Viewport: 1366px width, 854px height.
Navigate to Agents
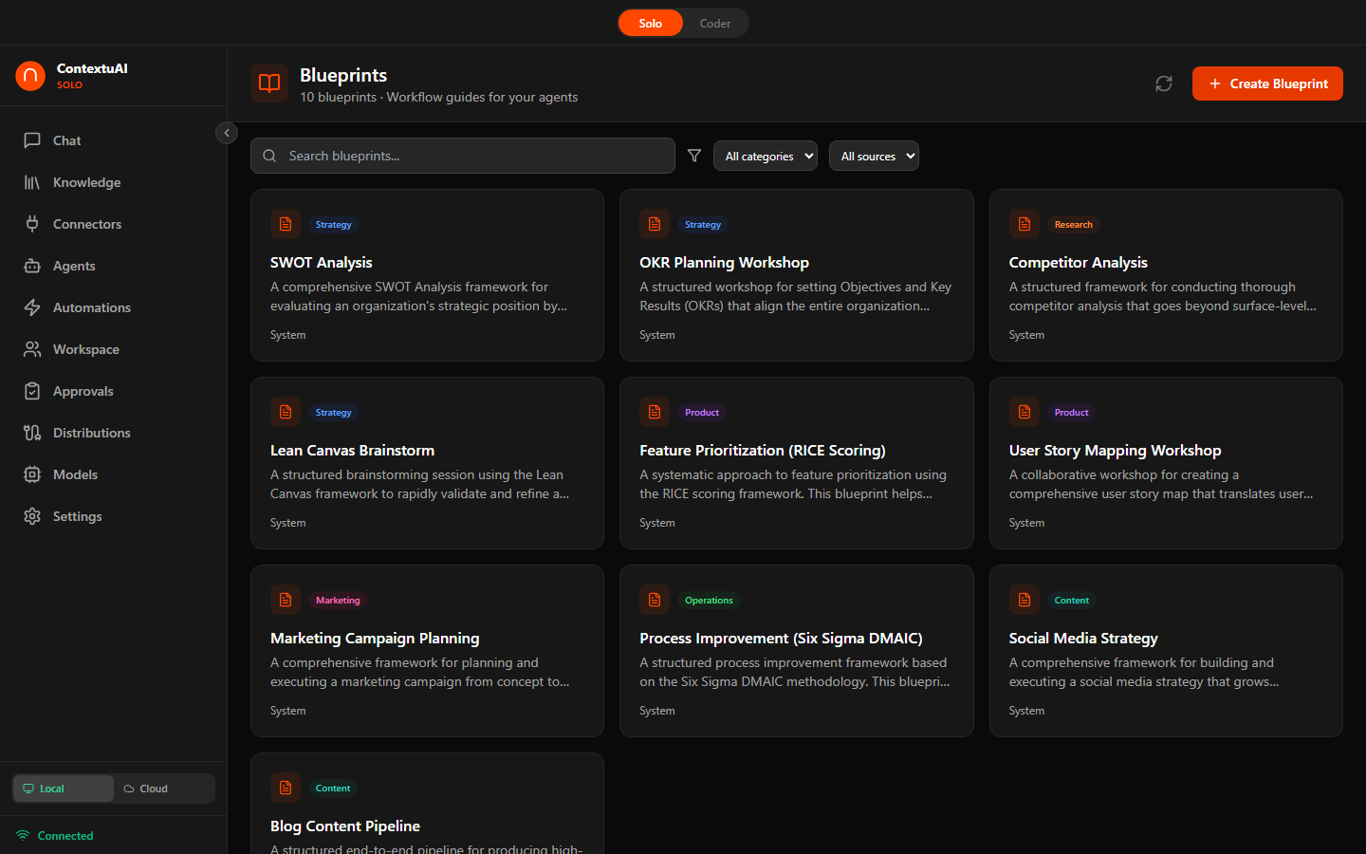(114, 266)
